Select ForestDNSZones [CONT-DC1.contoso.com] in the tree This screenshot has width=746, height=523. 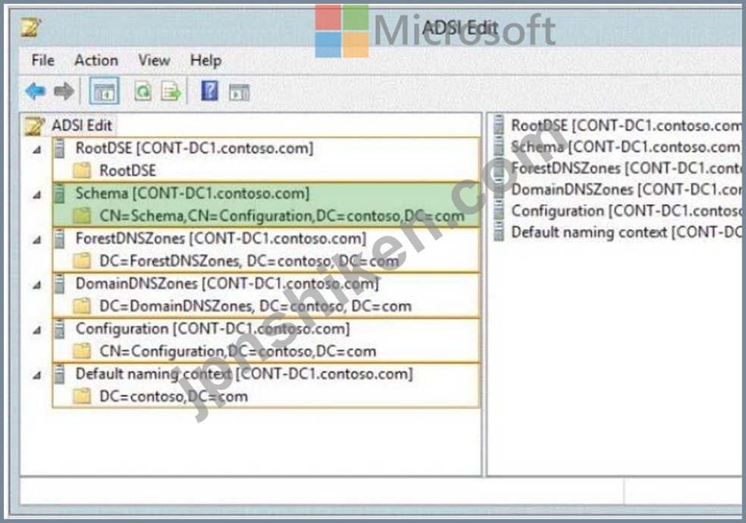(221, 239)
